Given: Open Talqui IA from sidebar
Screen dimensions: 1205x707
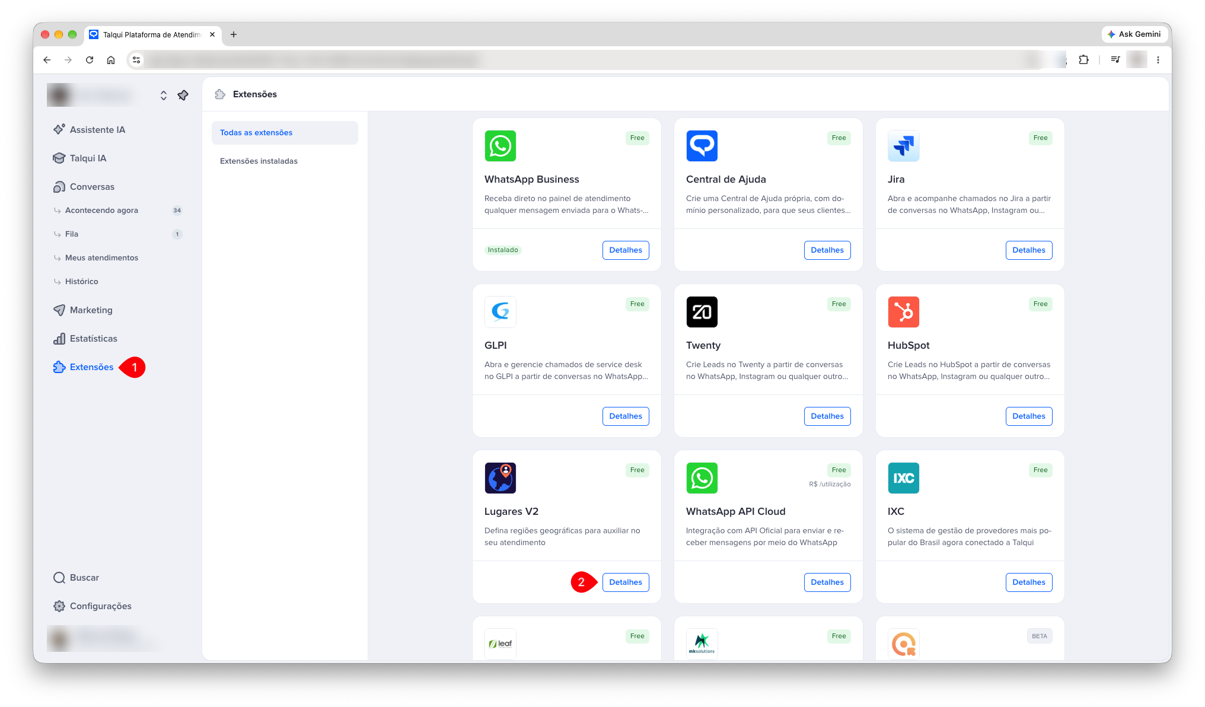Looking at the screenshot, I should click(x=80, y=158).
